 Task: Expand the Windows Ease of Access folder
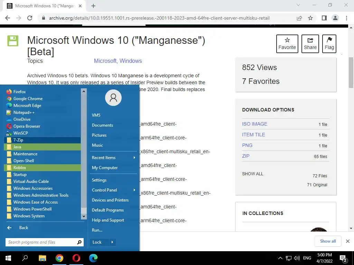click(x=43, y=202)
